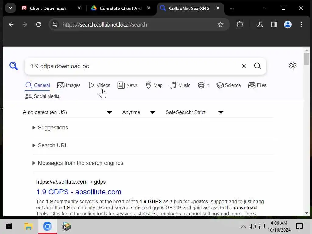The image size is (312, 234).
Task: Expand the Search URL section
Action: (x=50, y=145)
